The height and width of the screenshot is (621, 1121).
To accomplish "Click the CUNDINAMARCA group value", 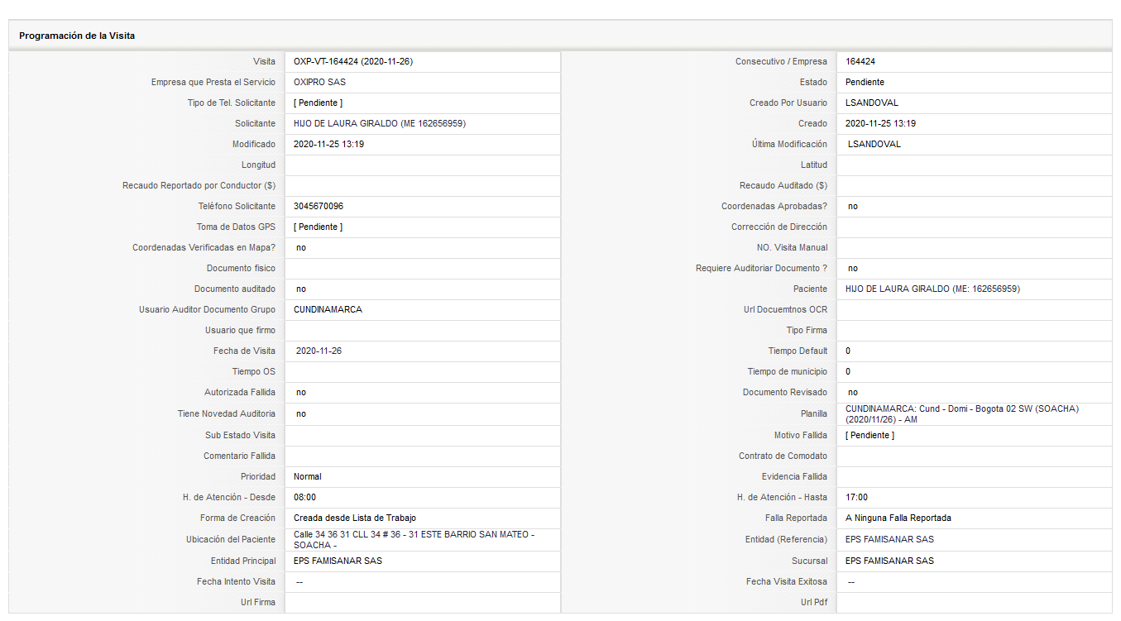I will point(328,310).
